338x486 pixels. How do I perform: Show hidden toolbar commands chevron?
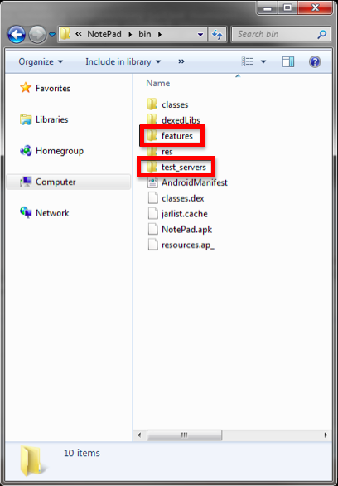181,61
